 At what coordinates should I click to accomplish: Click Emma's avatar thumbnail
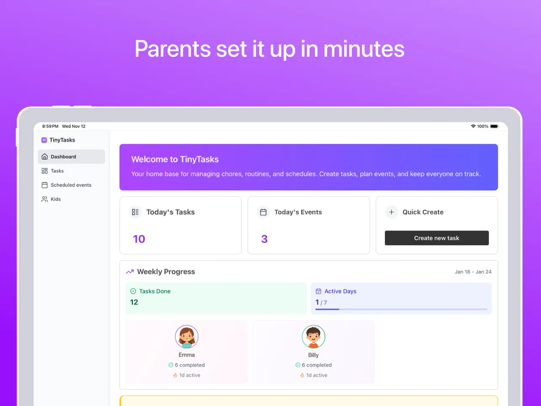coord(187,337)
